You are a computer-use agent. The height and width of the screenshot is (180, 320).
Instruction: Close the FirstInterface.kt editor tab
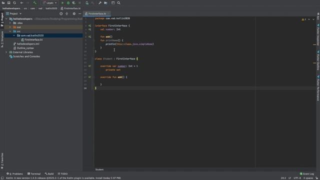tap(109, 13)
